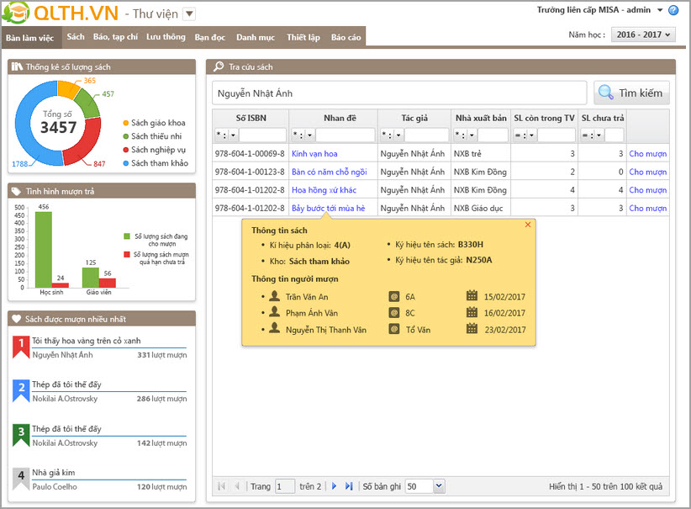Open the Thư viện module dropdown
This screenshot has width=691, height=509.
point(188,13)
